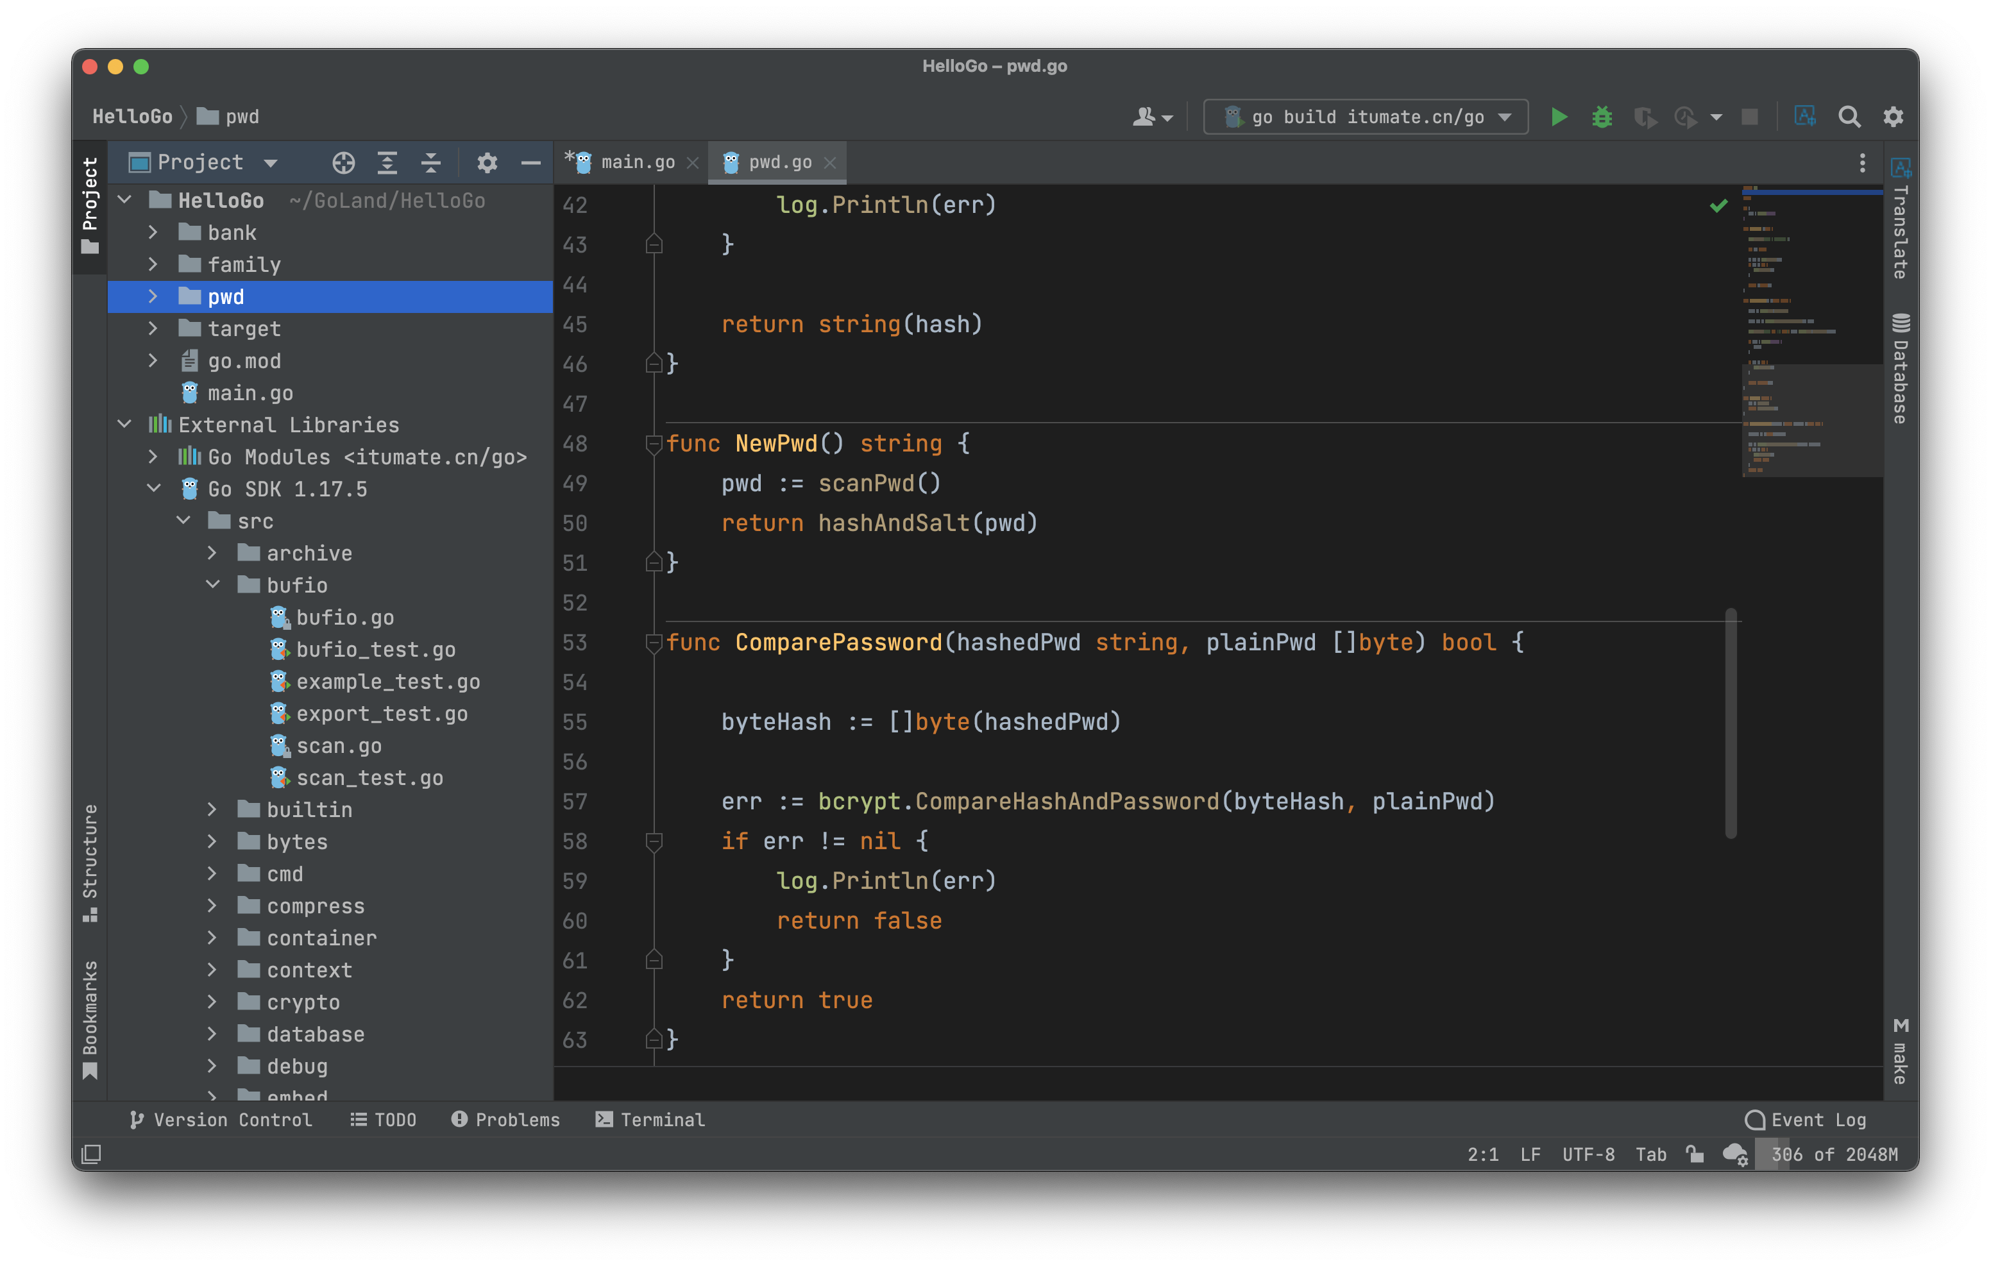Open the user account icon menu
Screen dimensions: 1991x1266
pos(1152,117)
